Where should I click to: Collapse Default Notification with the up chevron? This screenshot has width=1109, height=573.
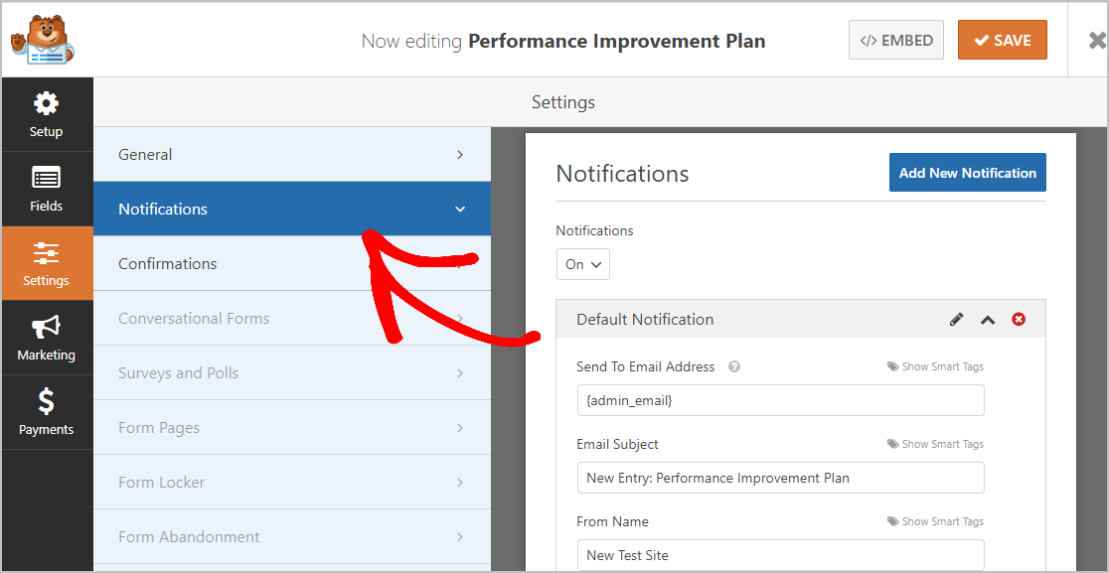point(988,320)
